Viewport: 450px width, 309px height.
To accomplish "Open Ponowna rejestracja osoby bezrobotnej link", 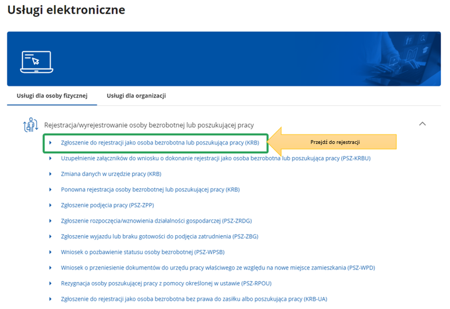I will point(150,190).
